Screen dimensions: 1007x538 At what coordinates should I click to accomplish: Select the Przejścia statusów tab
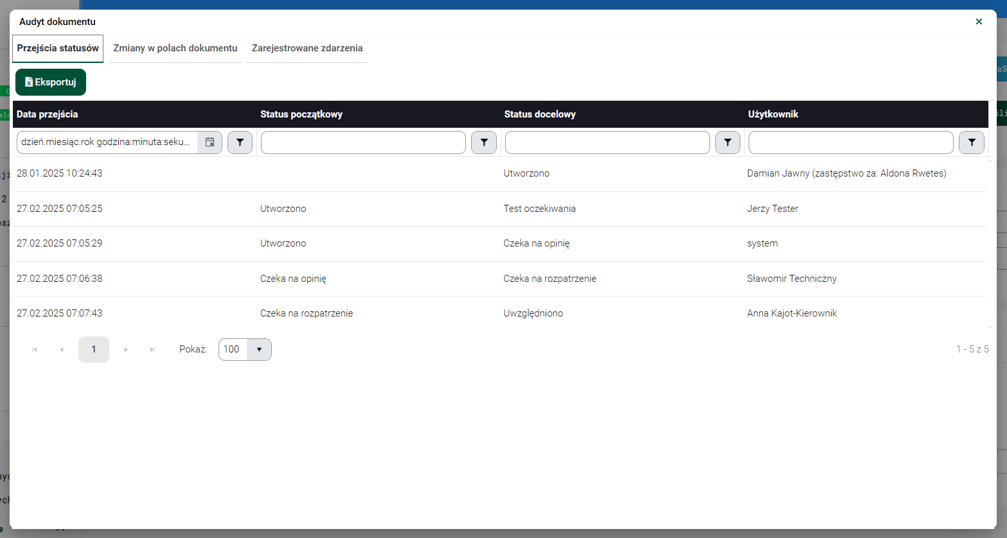58,48
